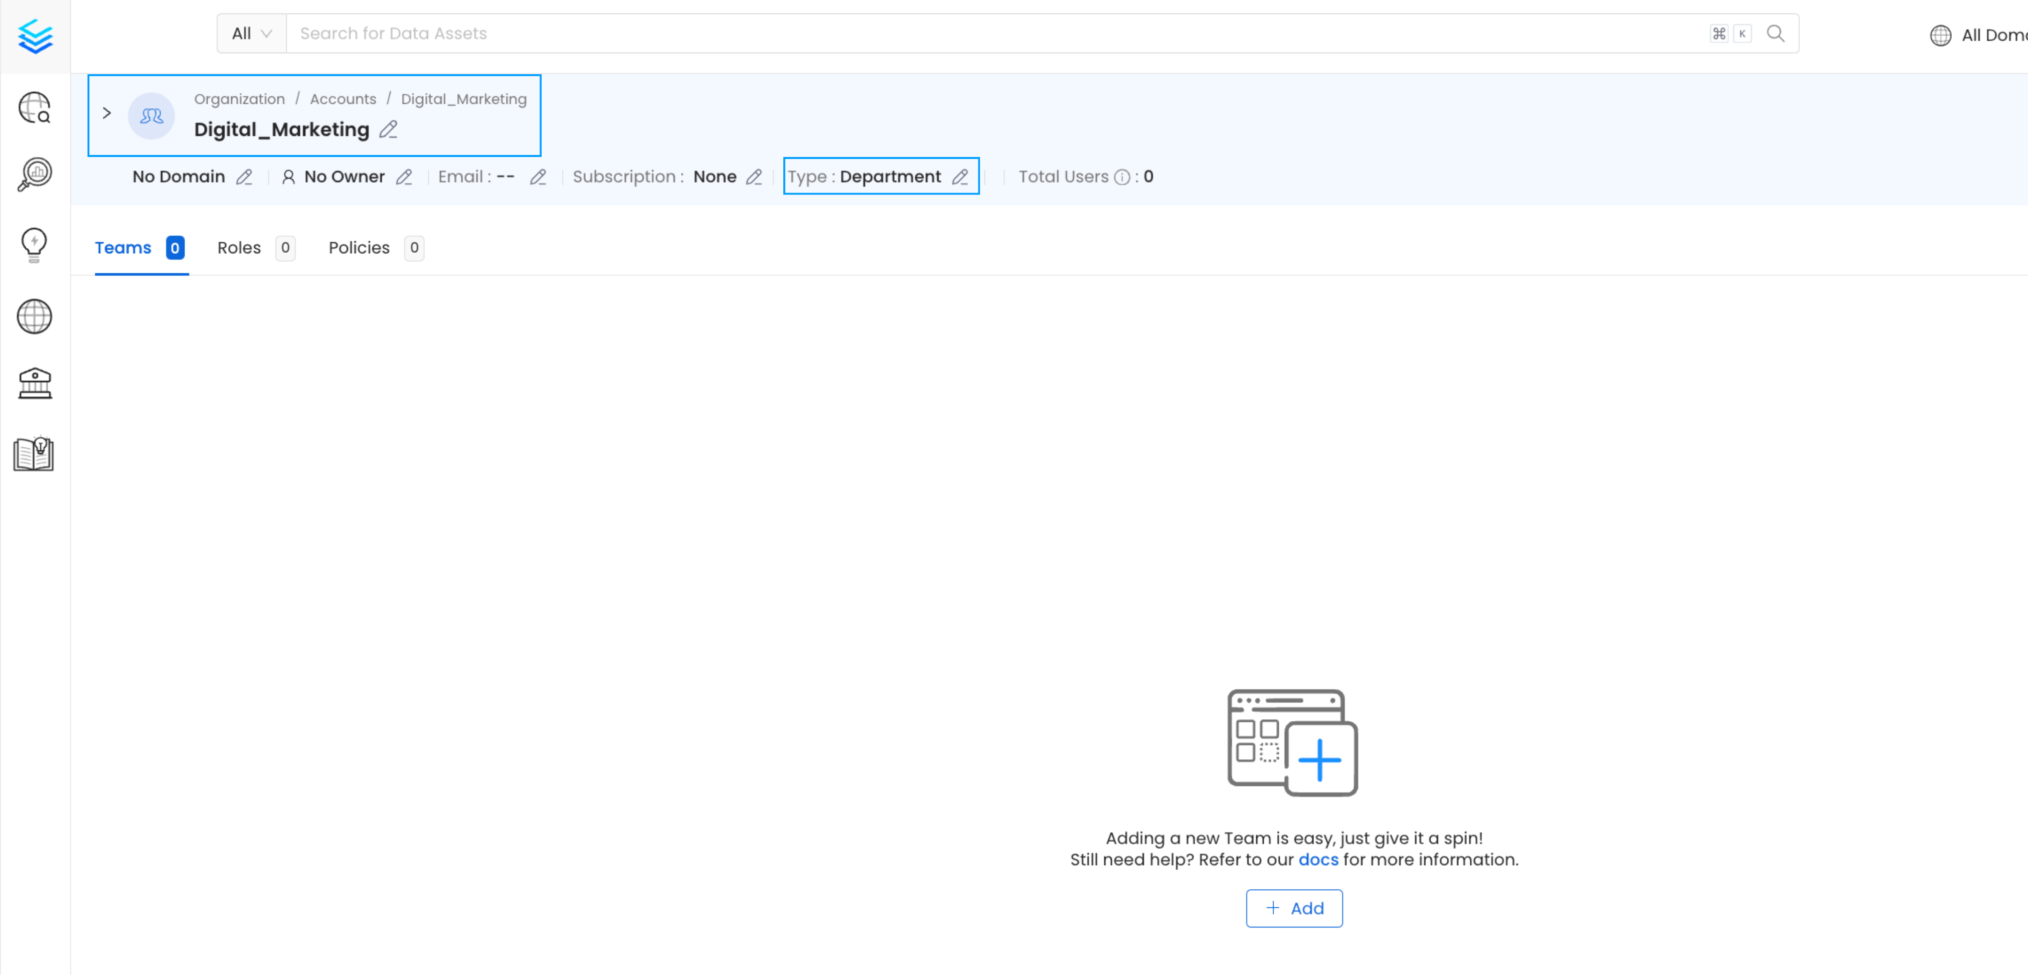Click the stacked layers app logo icon

click(35, 36)
